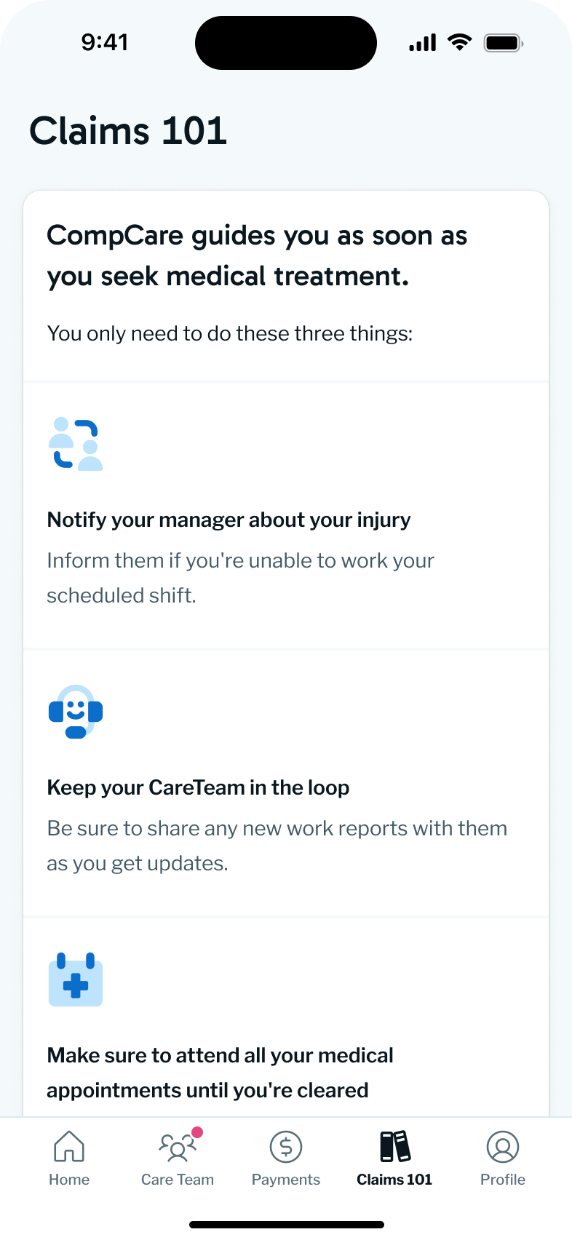Open Care Team people icon
The image size is (572, 1240).
coord(176,1148)
